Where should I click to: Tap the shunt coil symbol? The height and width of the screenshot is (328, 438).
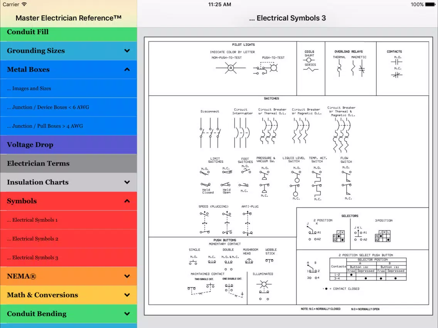[309, 60]
